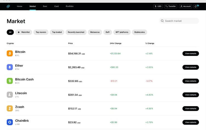Image resolution: width=206 pixels, height=130 pixels.
Task: Click the 24hr Change column header
Action: (x=116, y=43)
